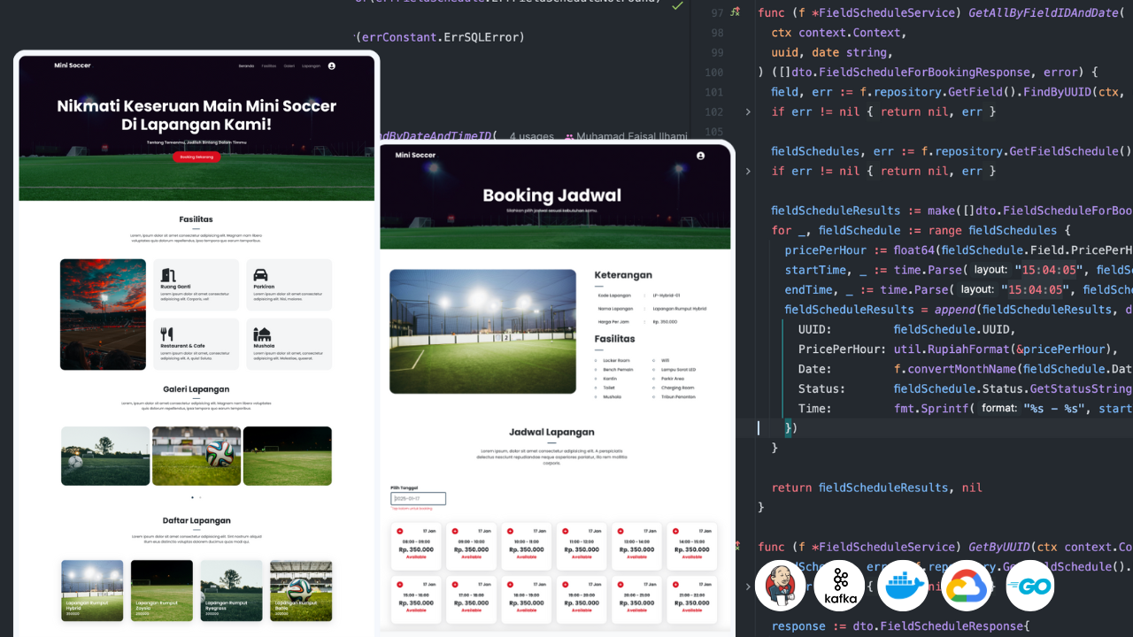Click the red icon on the 08:00 - 09:00 slot

pos(399,532)
